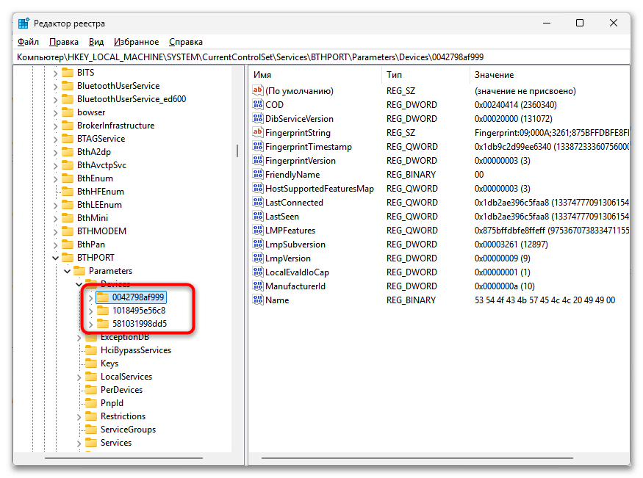The image size is (643, 478).
Task: Collapse the Devices tree node
Action: point(79,284)
